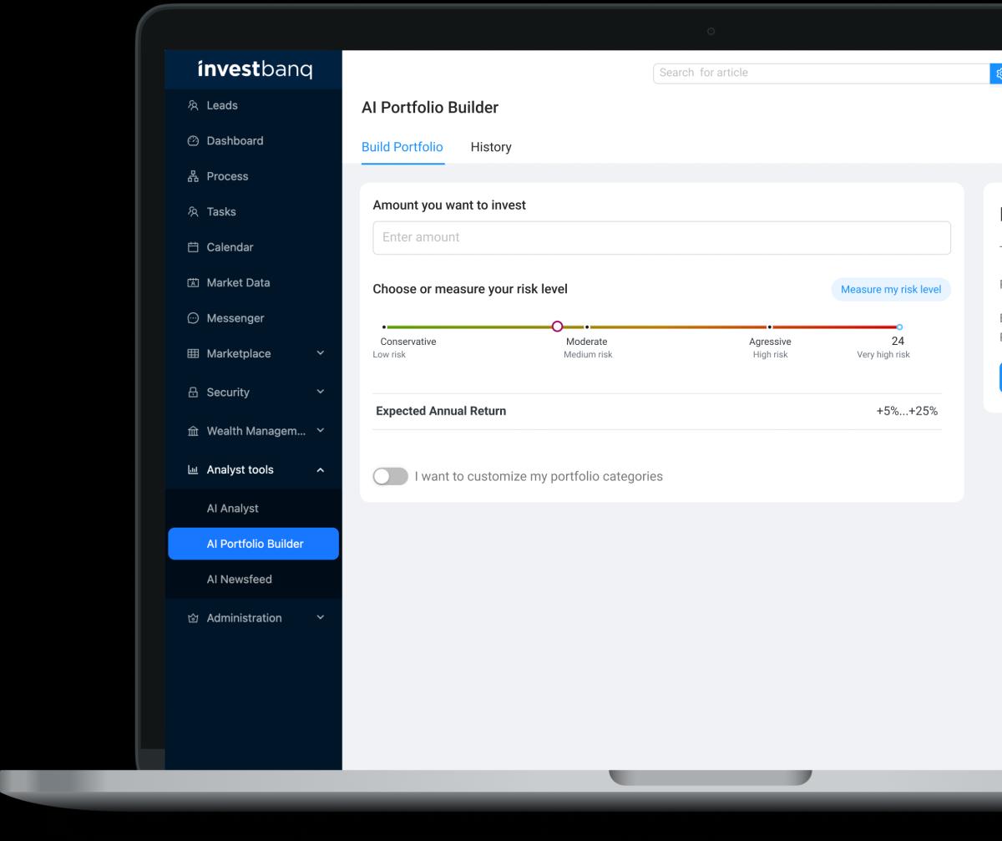Click the Market Data icon
The width and height of the screenshot is (1002, 841).
193,283
